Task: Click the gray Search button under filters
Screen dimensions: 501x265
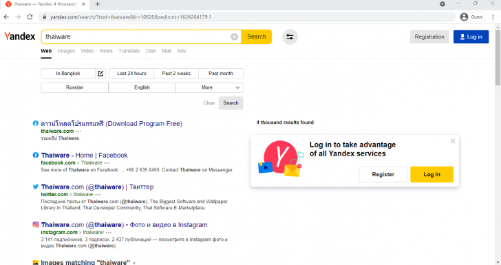Action: click(x=231, y=103)
